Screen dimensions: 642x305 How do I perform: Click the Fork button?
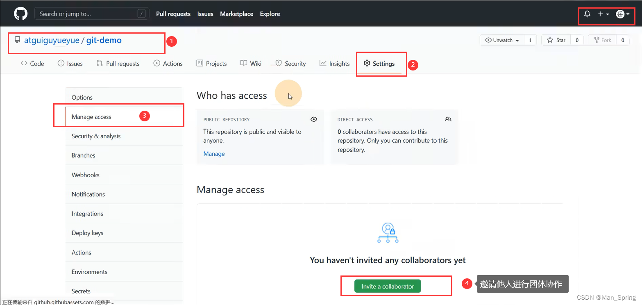602,40
